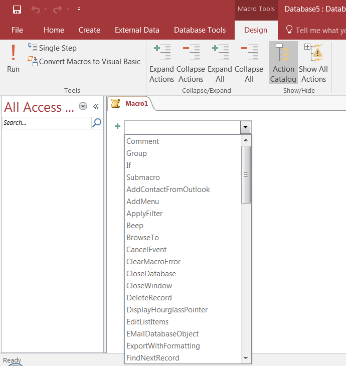This screenshot has height=366, width=346.
Task: Click the Save icon in quick access toolbar
Action: pyautogui.click(x=17, y=10)
